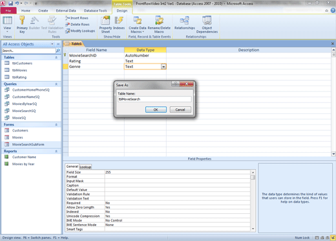Switch to Database Tools tab

[95, 10]
